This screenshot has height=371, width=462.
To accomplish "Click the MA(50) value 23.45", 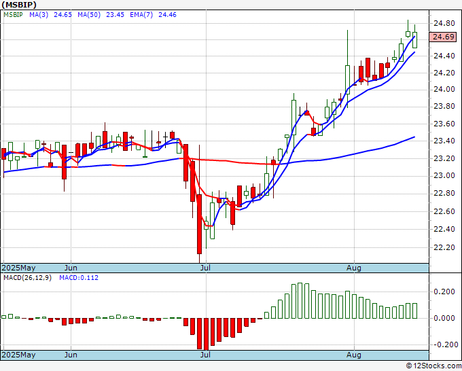I will coord(115,15).
